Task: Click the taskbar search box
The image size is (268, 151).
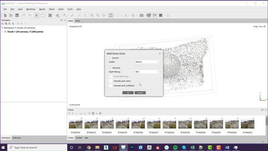Action: click(x=37, y=147)
